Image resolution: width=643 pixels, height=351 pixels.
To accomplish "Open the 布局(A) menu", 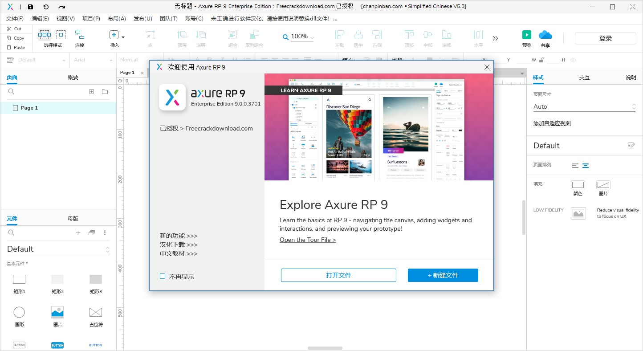I will pos(117,19).
